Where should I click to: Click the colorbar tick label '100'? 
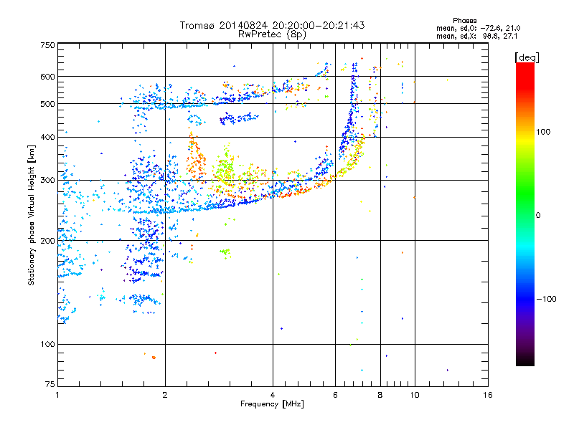point(543,132)
